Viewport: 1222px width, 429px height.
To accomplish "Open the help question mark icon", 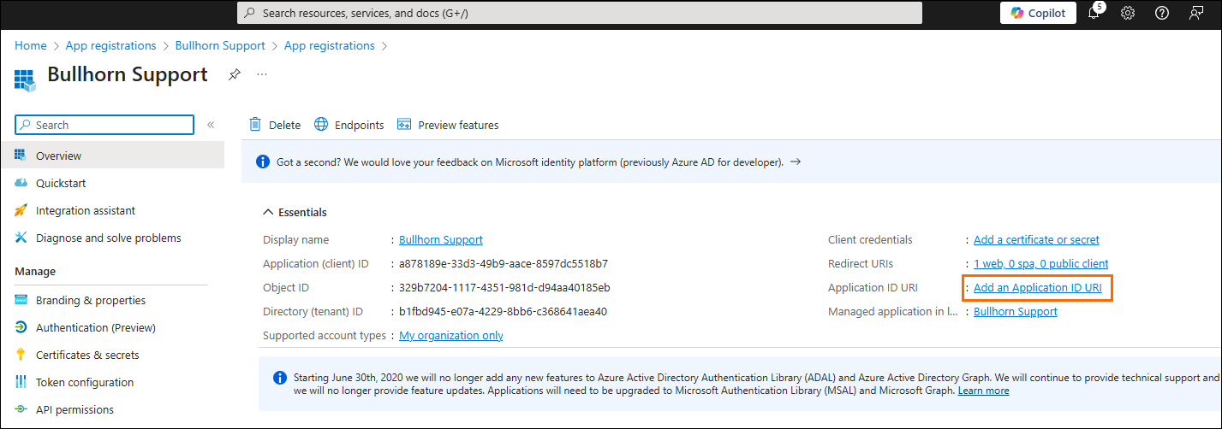I will (x=1162, y=13).
